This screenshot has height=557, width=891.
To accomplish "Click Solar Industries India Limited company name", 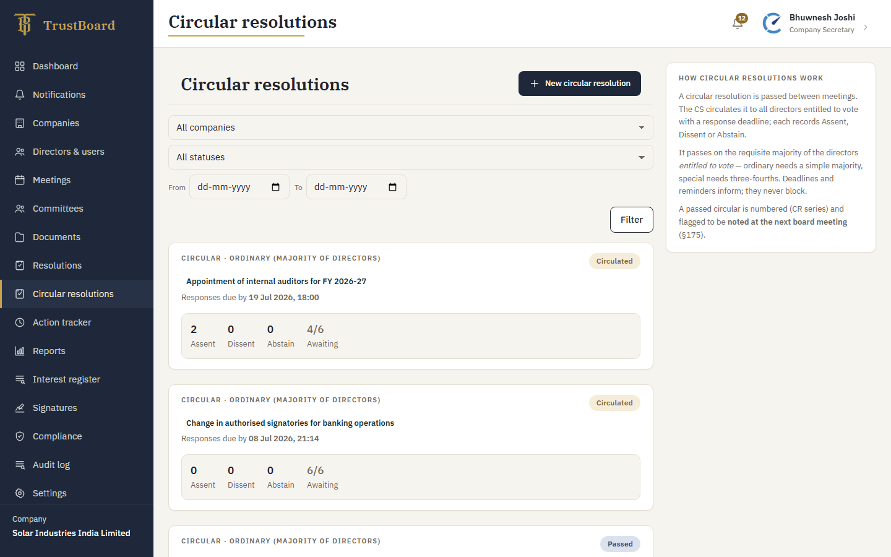I will 71,533.
